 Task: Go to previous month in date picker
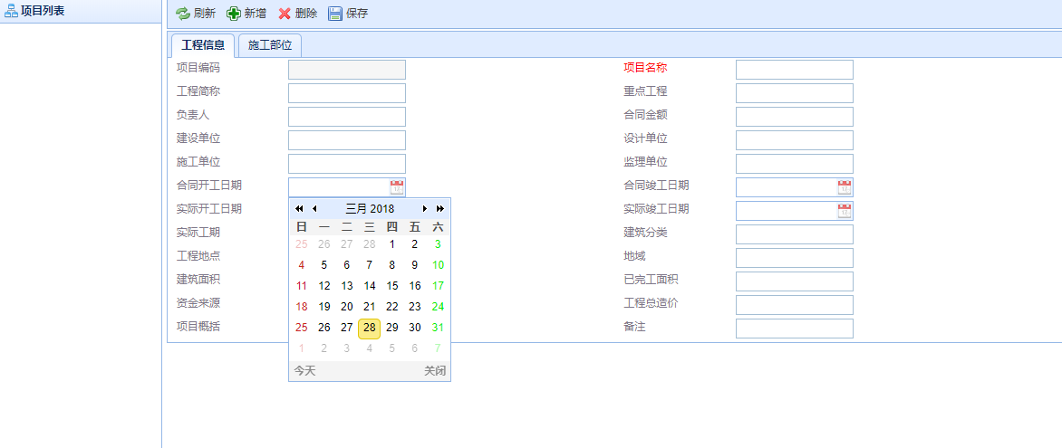click(x=314, y=208)
